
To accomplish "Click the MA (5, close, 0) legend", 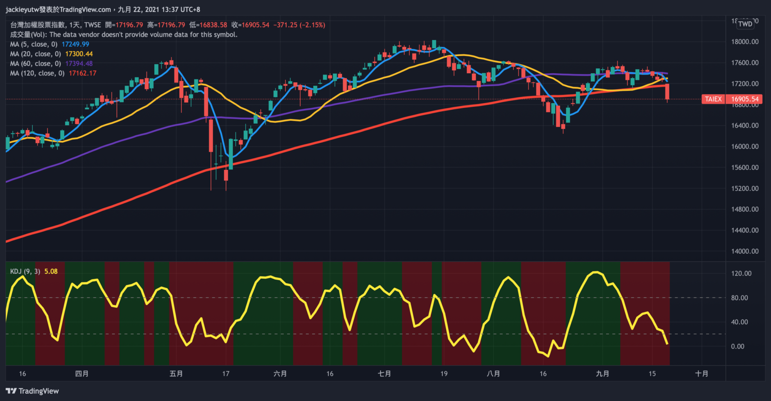I will coord(34,44).
